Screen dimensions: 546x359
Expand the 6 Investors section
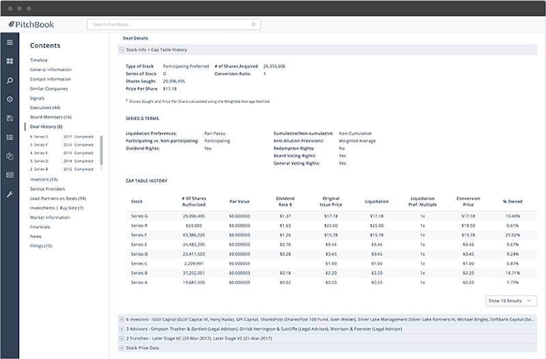(121, 319)
